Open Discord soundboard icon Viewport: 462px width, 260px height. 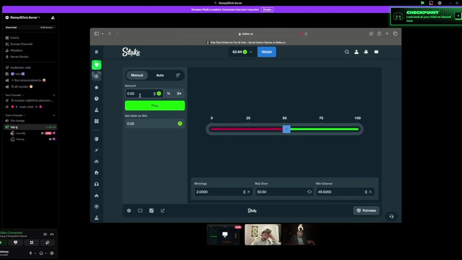click(x=47, y=243)
